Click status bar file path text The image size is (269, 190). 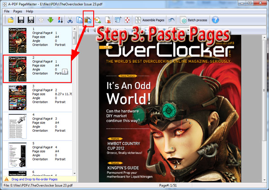38,186
